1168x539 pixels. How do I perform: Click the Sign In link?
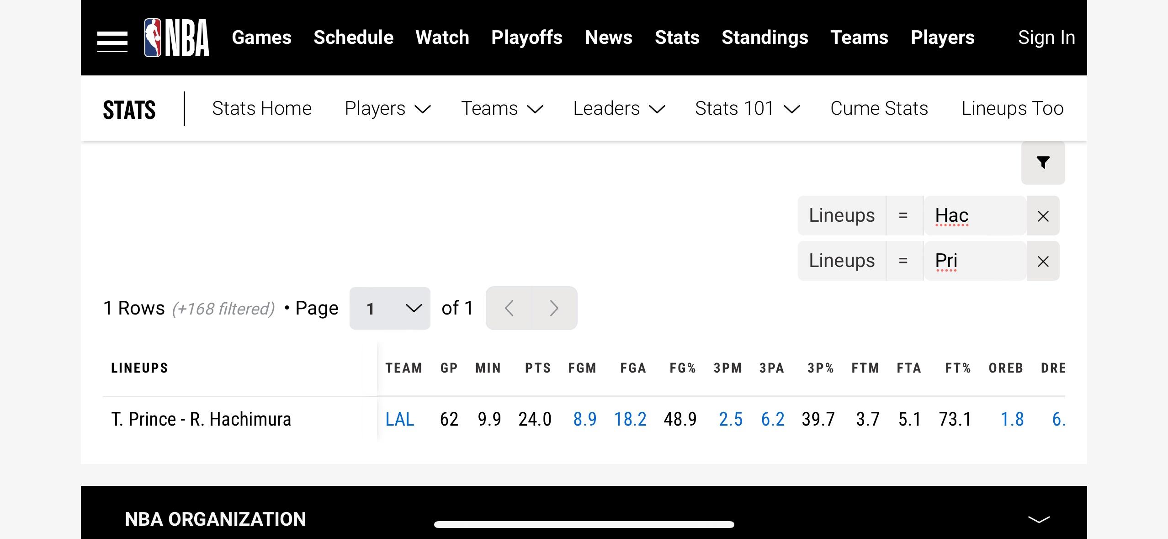click(x=1046, y=37)
